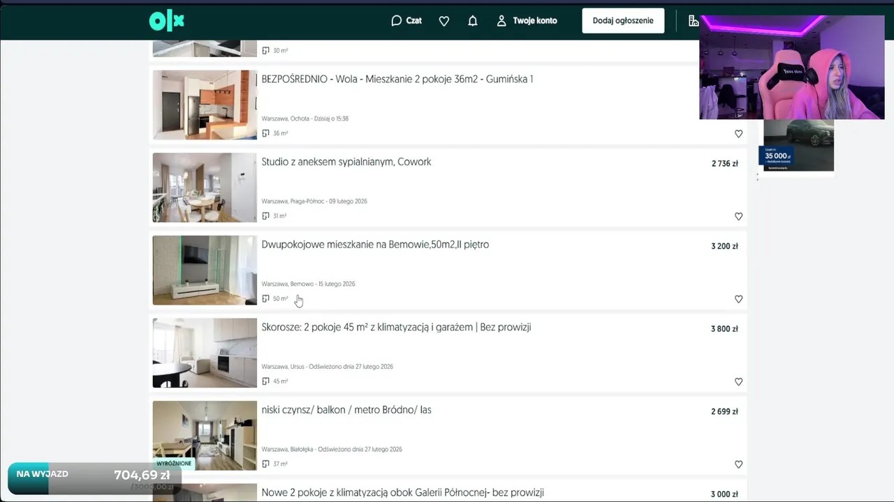Click the streamer webcam overlay
894x502 pixels.
pos(791,67)
